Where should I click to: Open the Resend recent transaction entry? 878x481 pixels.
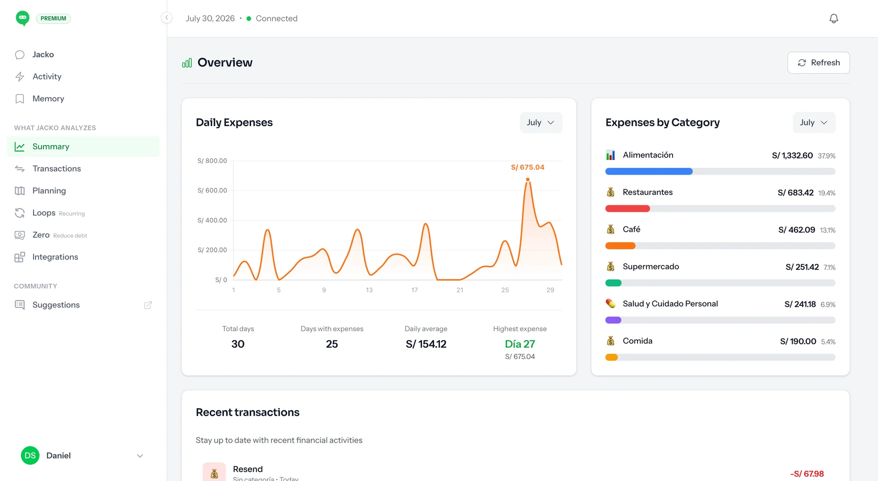515,472
